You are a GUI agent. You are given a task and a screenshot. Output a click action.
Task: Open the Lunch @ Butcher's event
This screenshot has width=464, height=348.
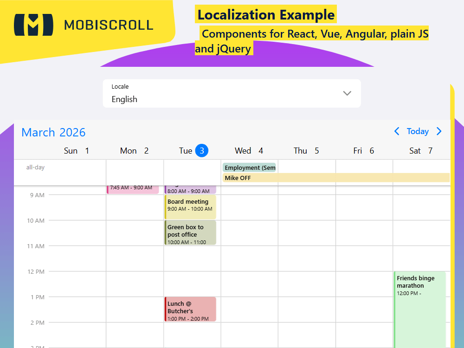[x=190, y=309]
